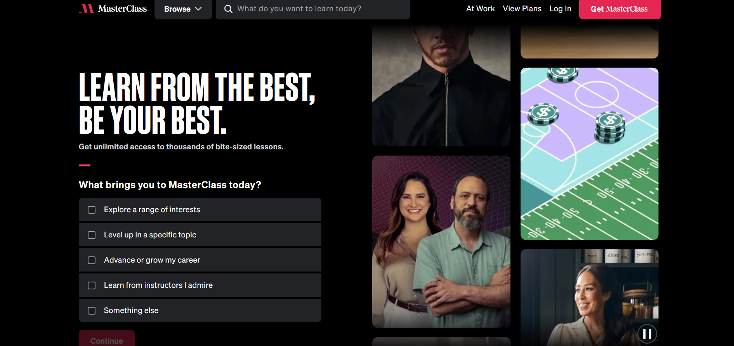This screenshot has height=346, width=734.
Task: Open the two smiling instructors class thumbnail
Action: 441,242
